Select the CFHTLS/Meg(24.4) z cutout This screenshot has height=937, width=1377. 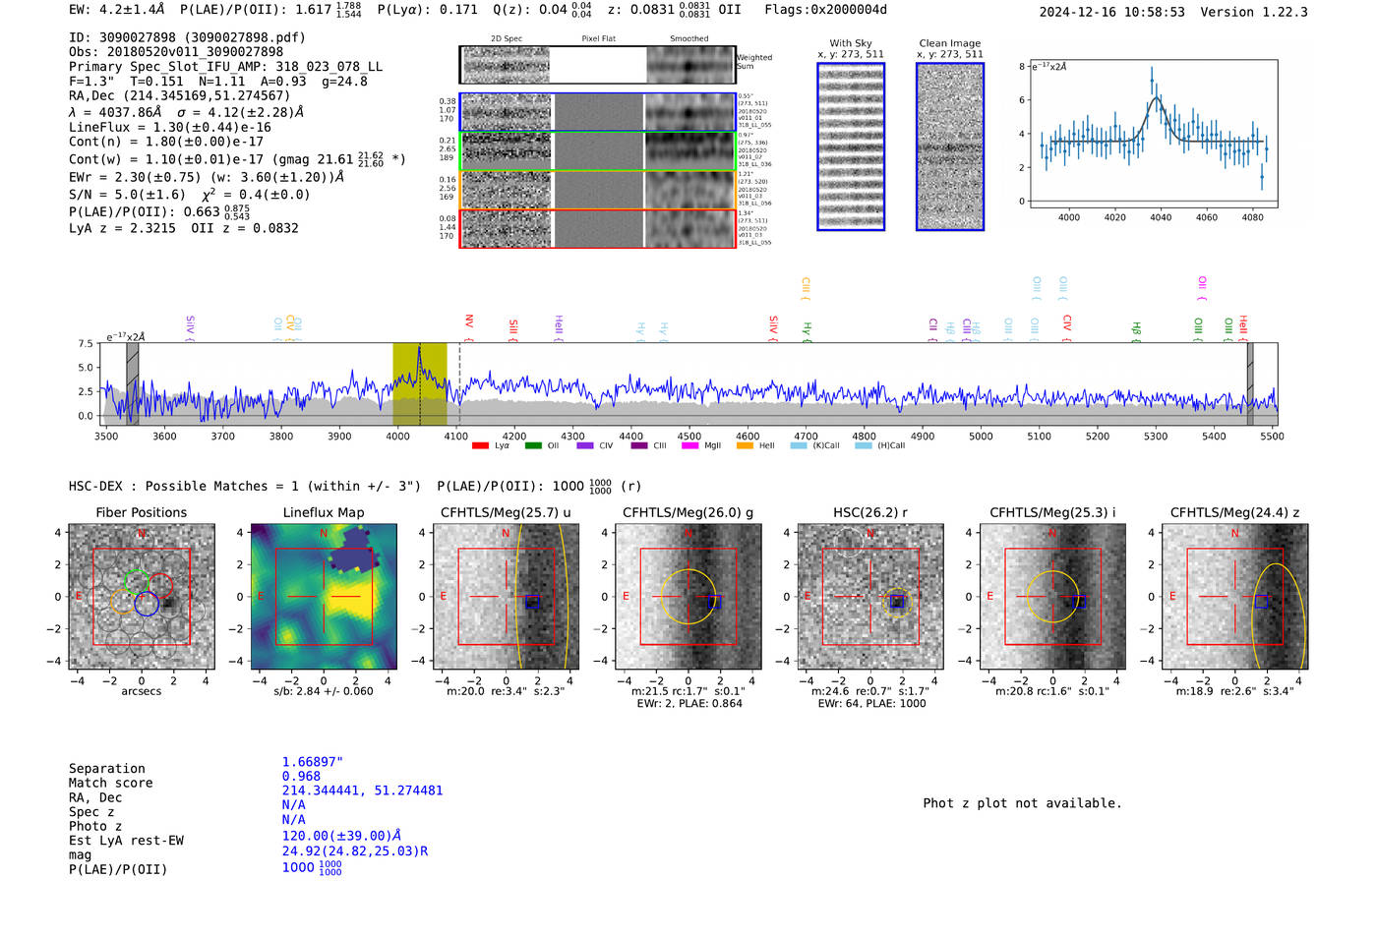point(1235,597)
